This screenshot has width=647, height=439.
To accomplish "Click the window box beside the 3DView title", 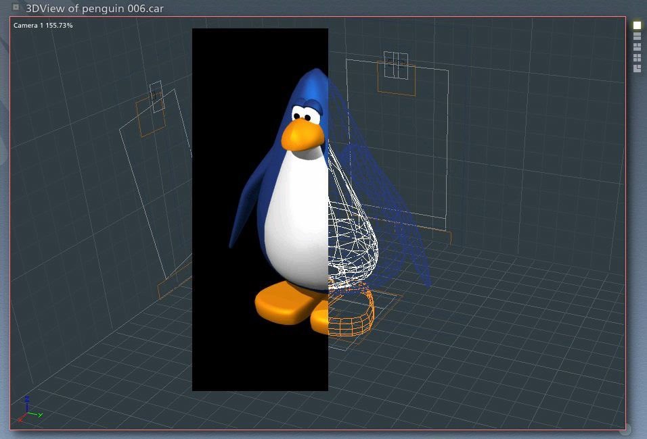I will 16,7.
